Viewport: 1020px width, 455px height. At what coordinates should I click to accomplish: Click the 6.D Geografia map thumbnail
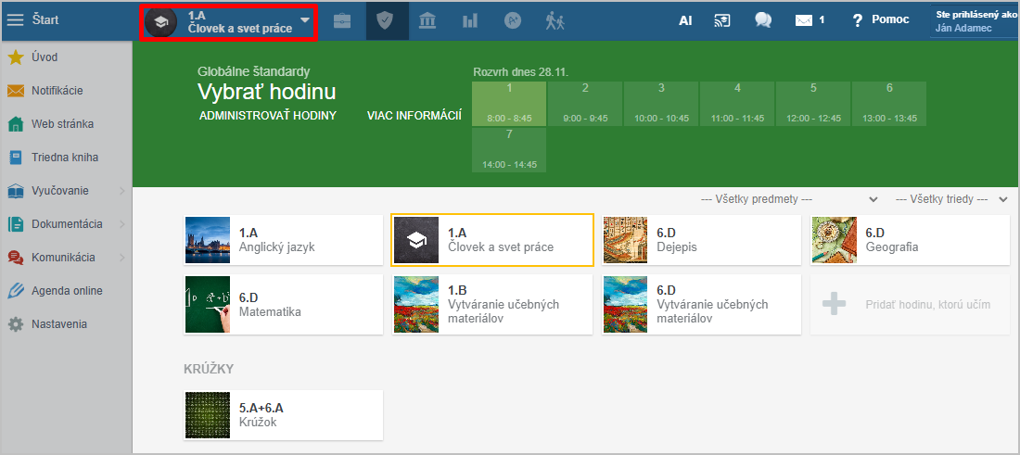(835, 240)
